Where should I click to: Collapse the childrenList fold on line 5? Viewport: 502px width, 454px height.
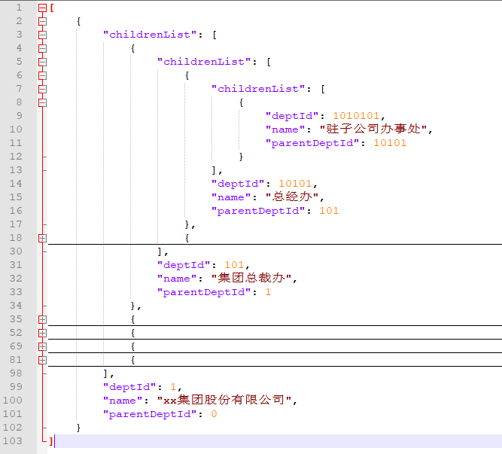[x=42, y=62]
